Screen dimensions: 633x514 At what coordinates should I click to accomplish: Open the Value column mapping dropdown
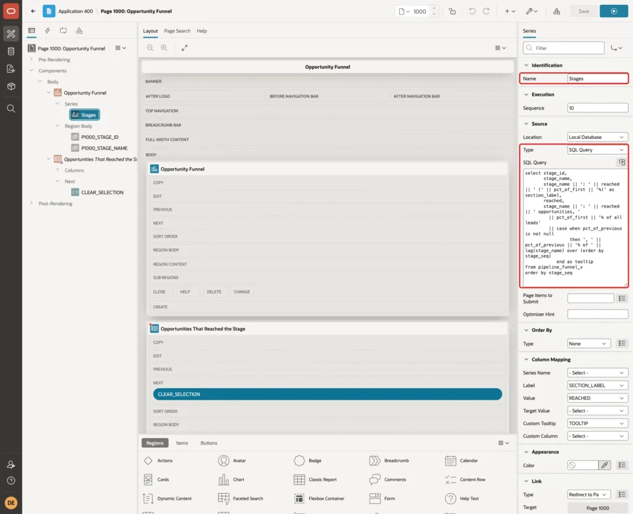pos(598,398)
